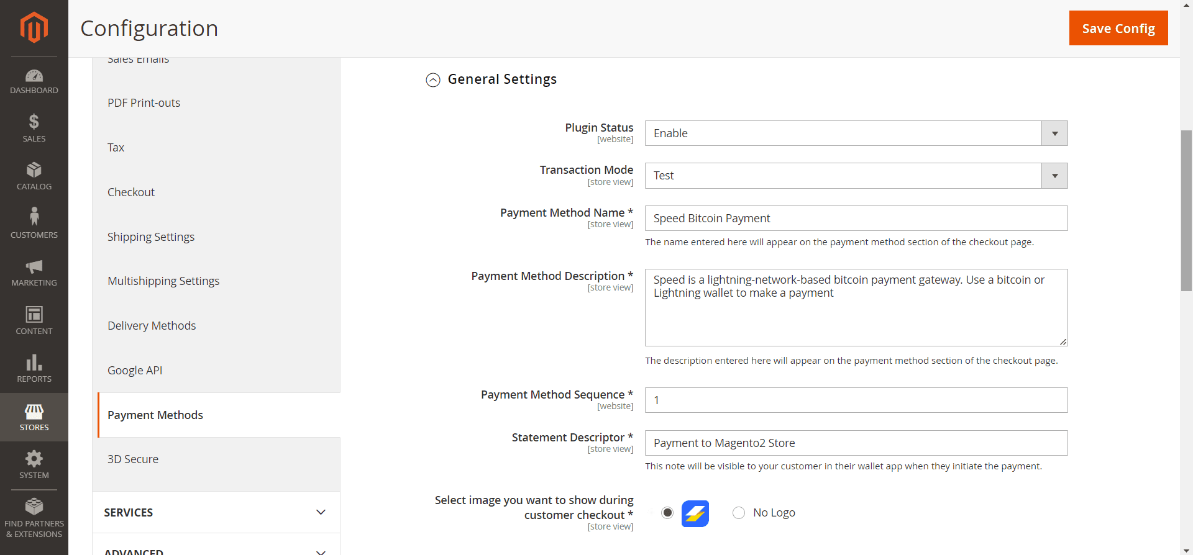Select the Payment Methods tab
The width and height of the screenshot is (1193, 555).
(219, 415)
